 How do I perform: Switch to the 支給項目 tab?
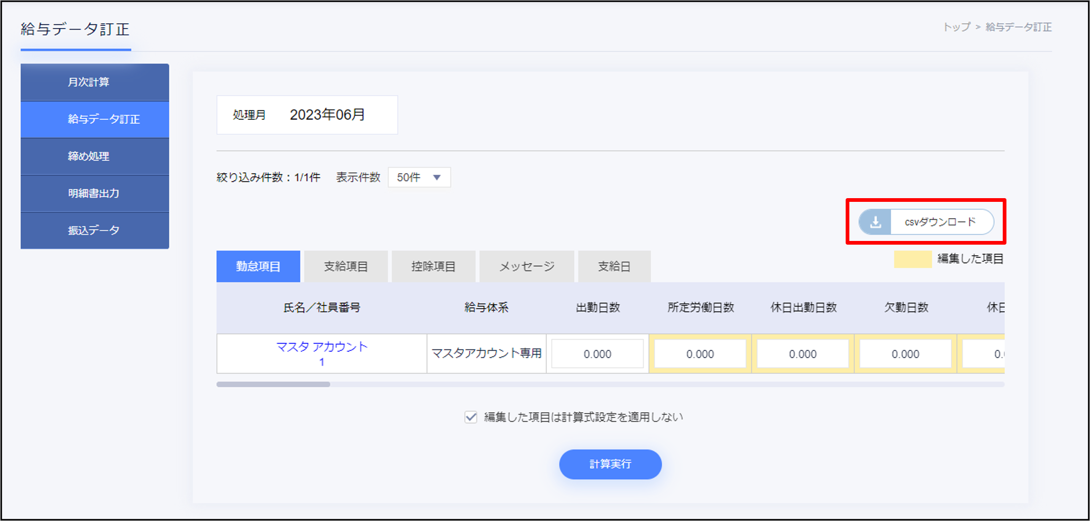pyautogui.click(x=346, y=266)
